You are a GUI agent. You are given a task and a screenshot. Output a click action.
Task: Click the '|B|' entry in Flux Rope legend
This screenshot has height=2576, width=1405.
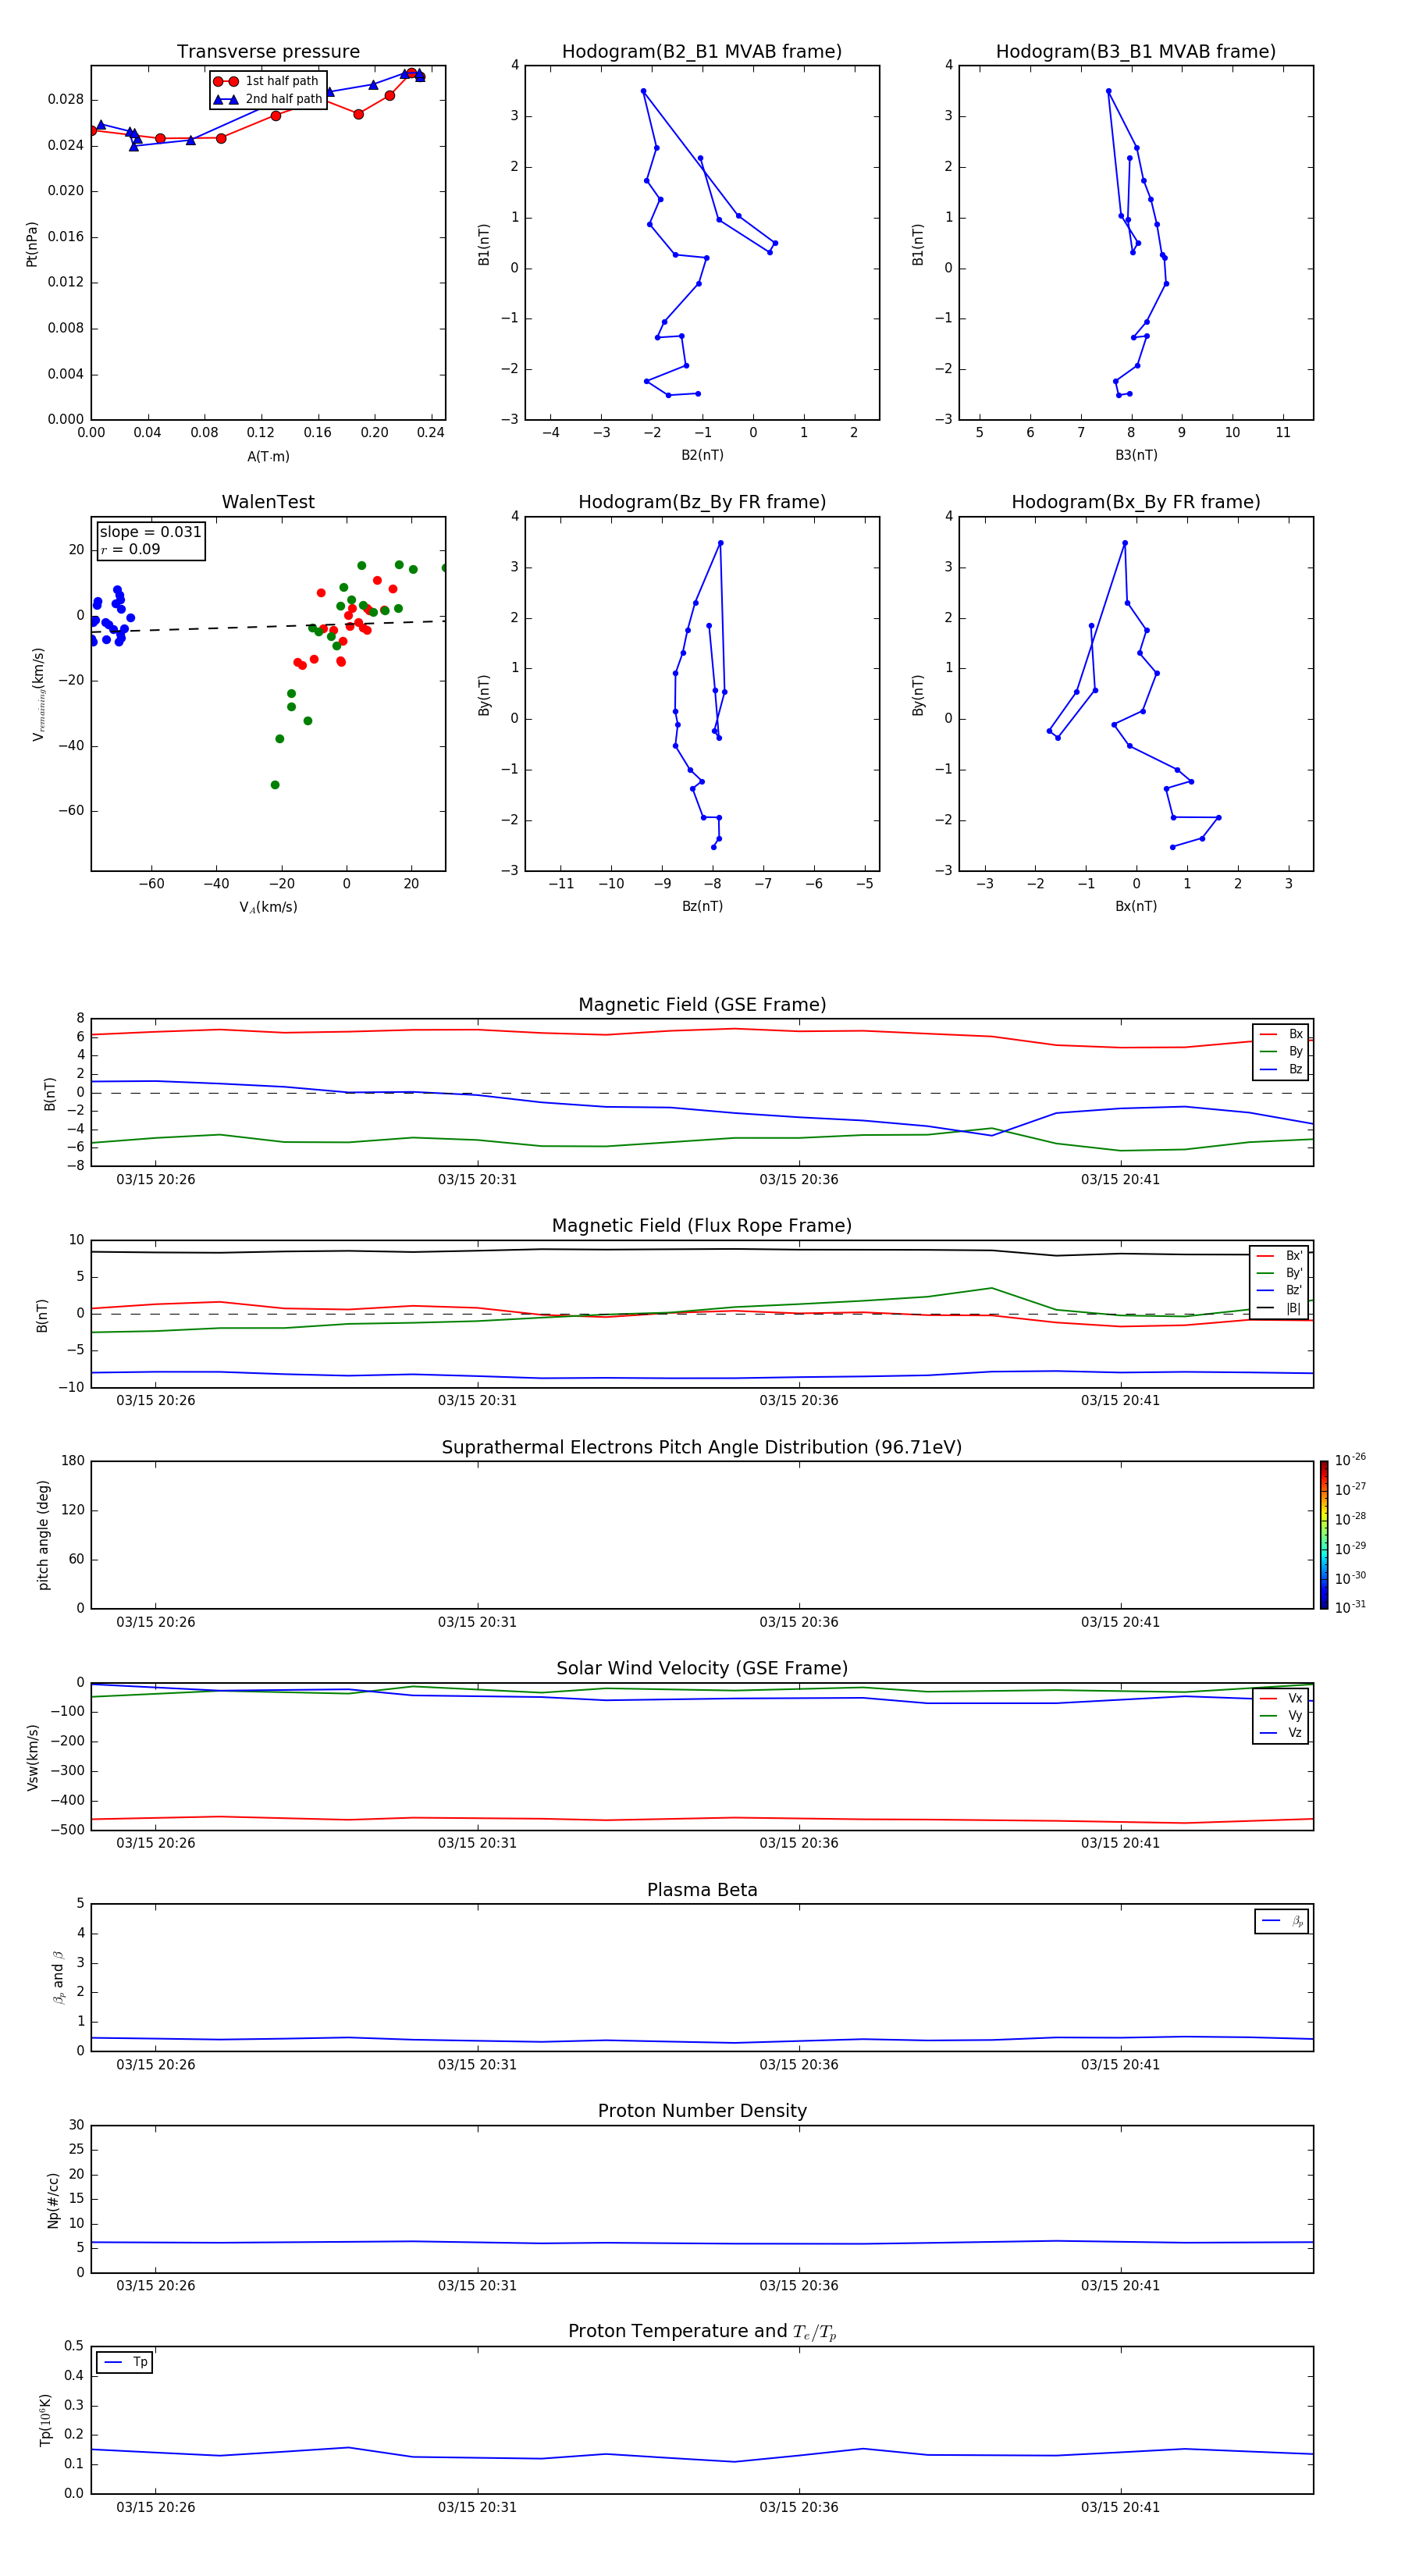[x=1279, y=1308]
